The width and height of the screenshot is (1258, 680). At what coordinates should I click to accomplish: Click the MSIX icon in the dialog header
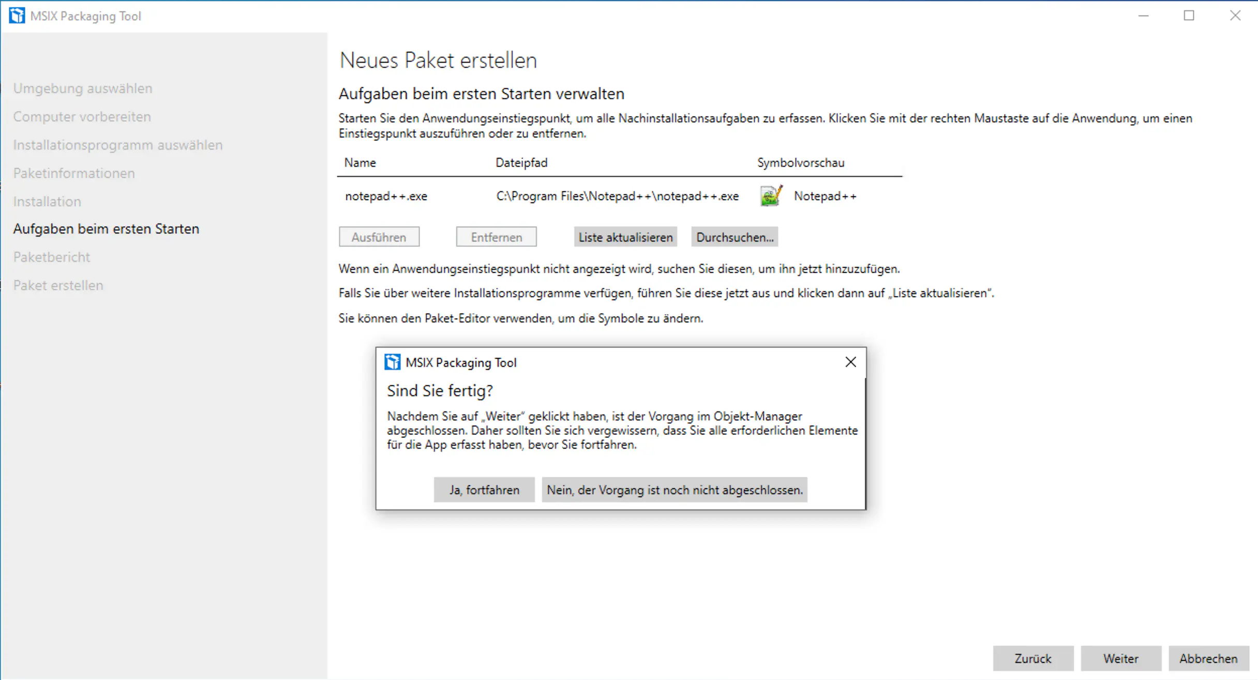[393, 362]
